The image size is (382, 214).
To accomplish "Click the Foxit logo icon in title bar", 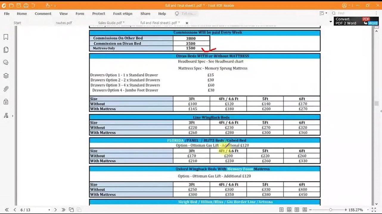I will [x=4, y=5].
